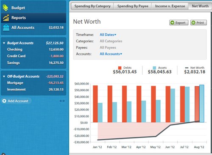212x155 pixels.
Task: Click the Budget tag icon
Action: coord(6,8)
